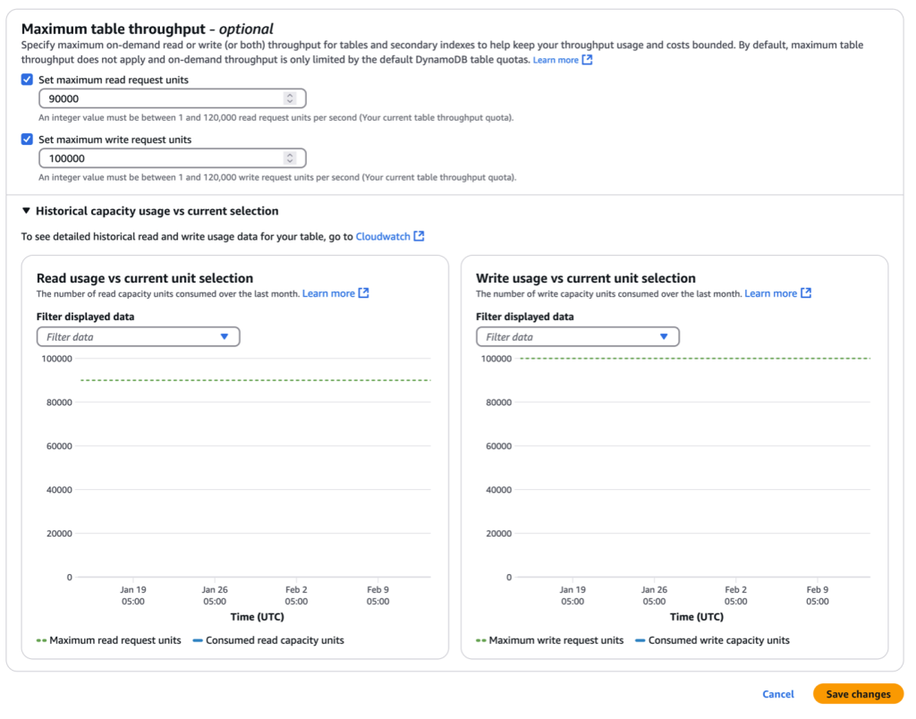Collapse Historical capacity usage vs current selection

(x=27, y=212)
